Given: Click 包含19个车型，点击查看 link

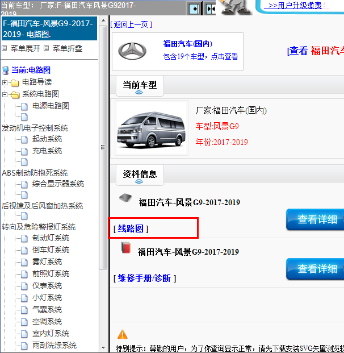Looking at the screenshot, I should pos(200,56).
